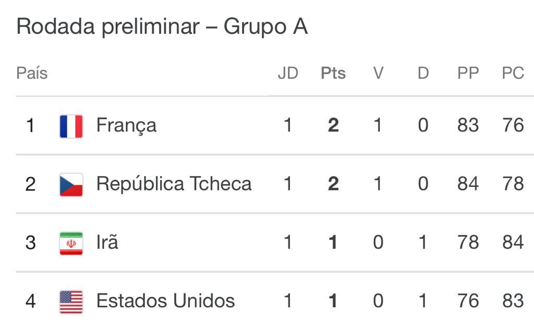Click the D column header
This screenshot has height=327, width=534.
(x=423, y=73)
